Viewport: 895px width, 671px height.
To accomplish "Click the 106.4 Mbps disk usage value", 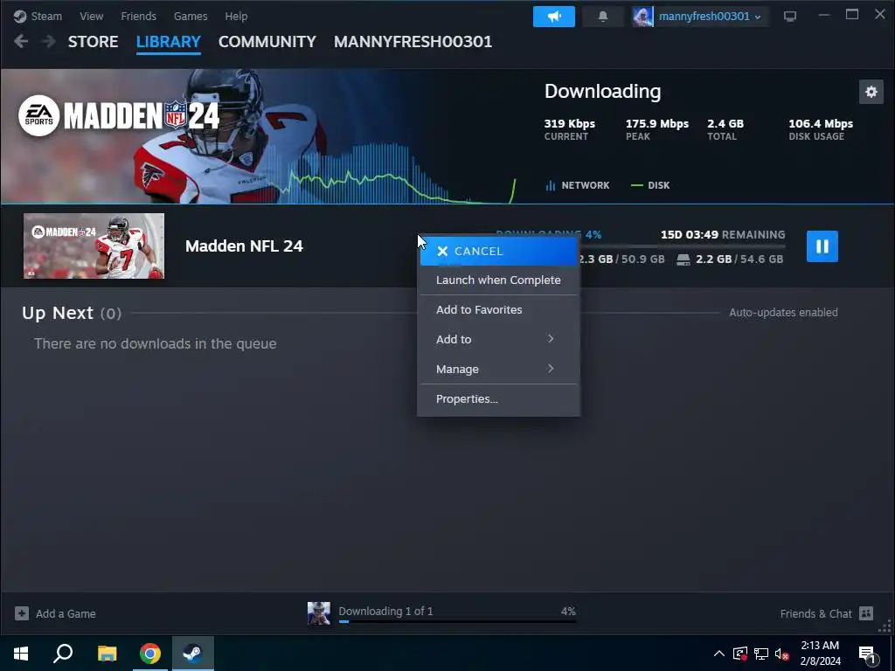I will [821, 124].
